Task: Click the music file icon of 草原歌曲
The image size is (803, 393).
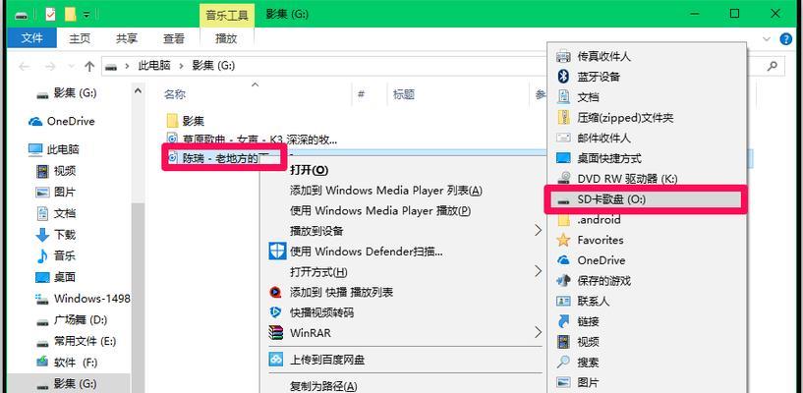Action: [x=173, y=139]
